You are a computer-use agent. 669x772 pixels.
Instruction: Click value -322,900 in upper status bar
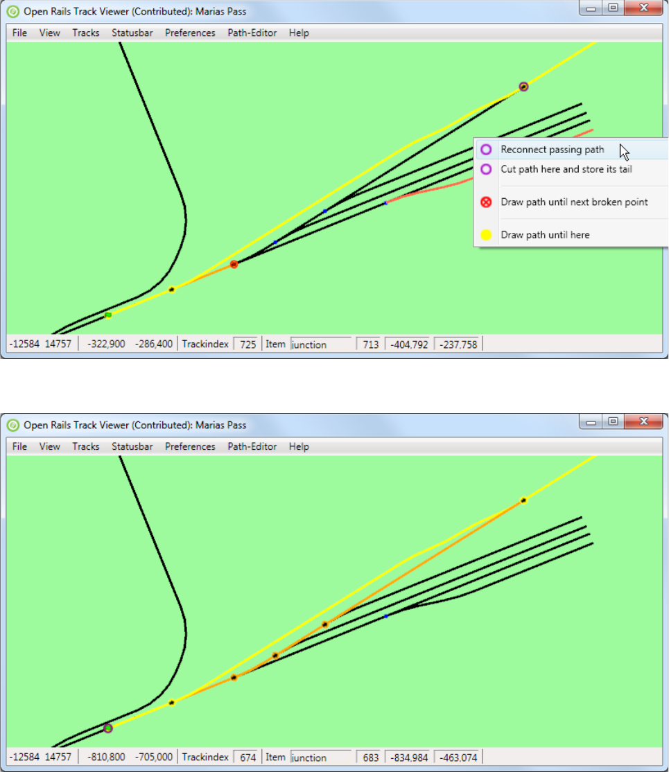pos(106,344)
